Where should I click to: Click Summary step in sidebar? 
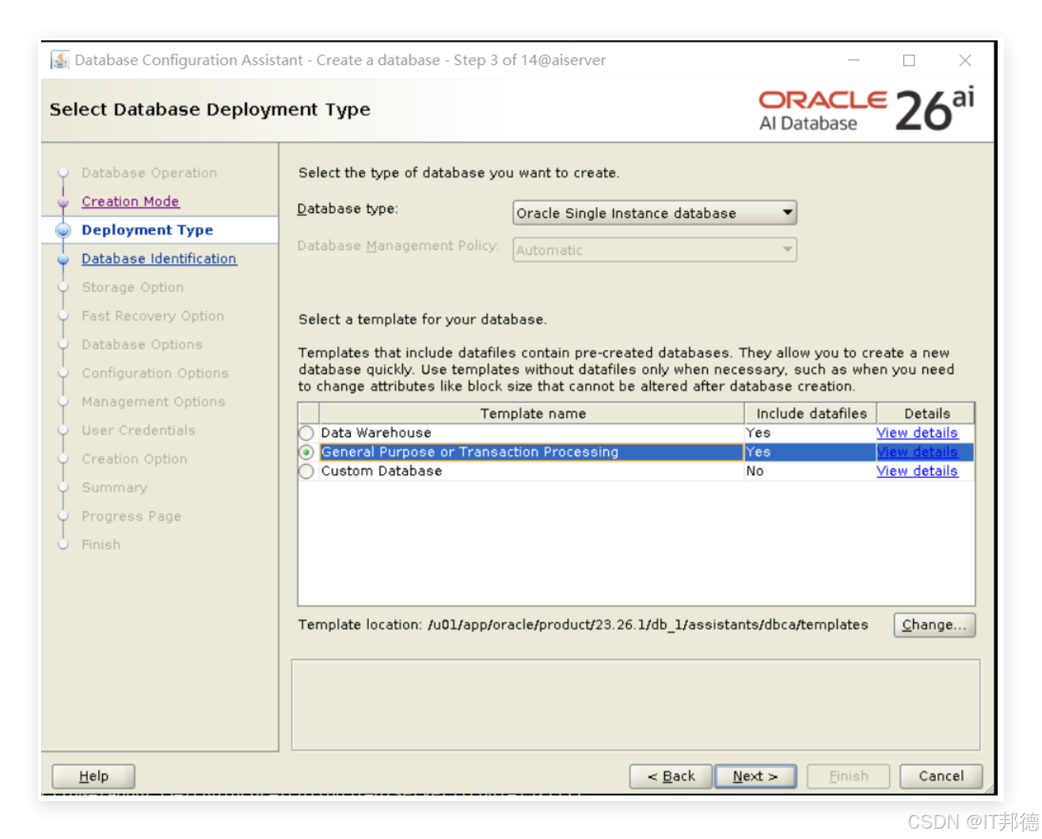(x=115, y=488)
